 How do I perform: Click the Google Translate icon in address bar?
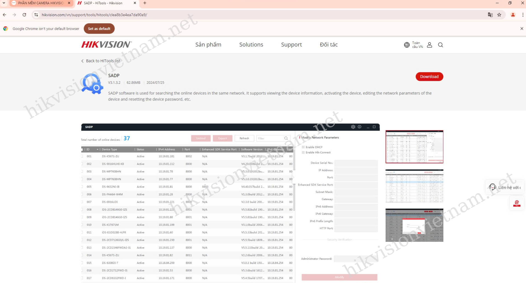tap(490, 15)
